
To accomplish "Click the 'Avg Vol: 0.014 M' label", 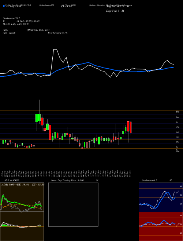I will pos(117,7).
